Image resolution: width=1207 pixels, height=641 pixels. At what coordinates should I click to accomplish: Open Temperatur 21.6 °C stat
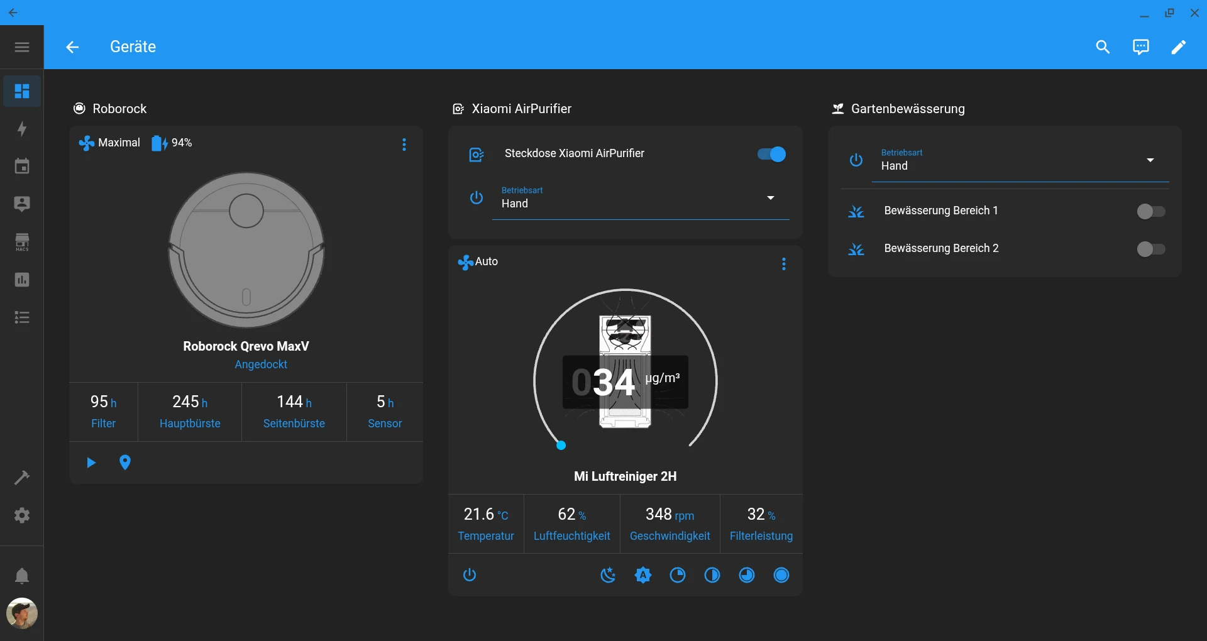(486, 524)
